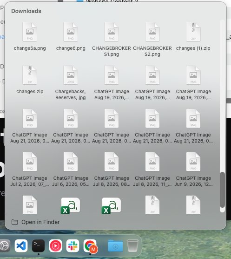Switch to Google Chrome in the Dock

coord(90,245)
